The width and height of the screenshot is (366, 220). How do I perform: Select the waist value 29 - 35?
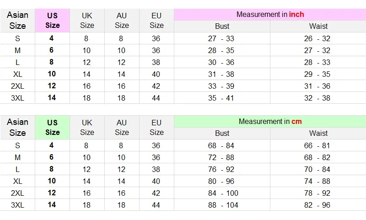click(318, 74)
